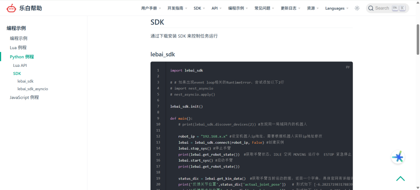Viewport: 420px width, 190px height.
Task: Expand the 用户手册 dropdown menu
Action: click(x=151, y=8)
